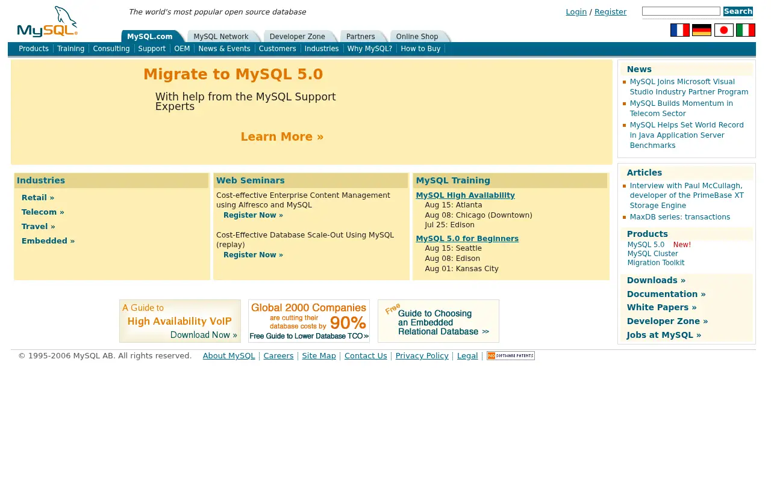
Task: Open the MySQL Network tab
Action: pos(221,37)
